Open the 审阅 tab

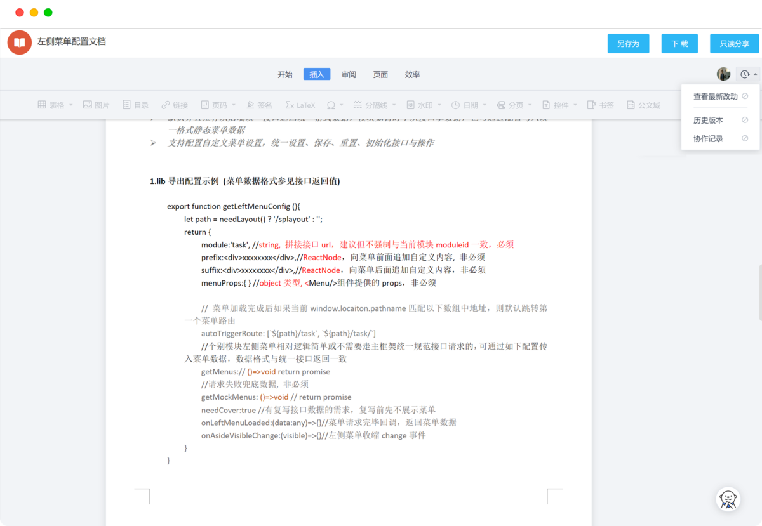(x=349, y=74)
